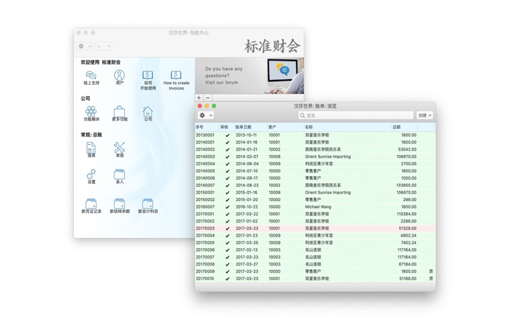Toggle the 审核 checkmark for invoice 20130001

click(x=227, y=135)
